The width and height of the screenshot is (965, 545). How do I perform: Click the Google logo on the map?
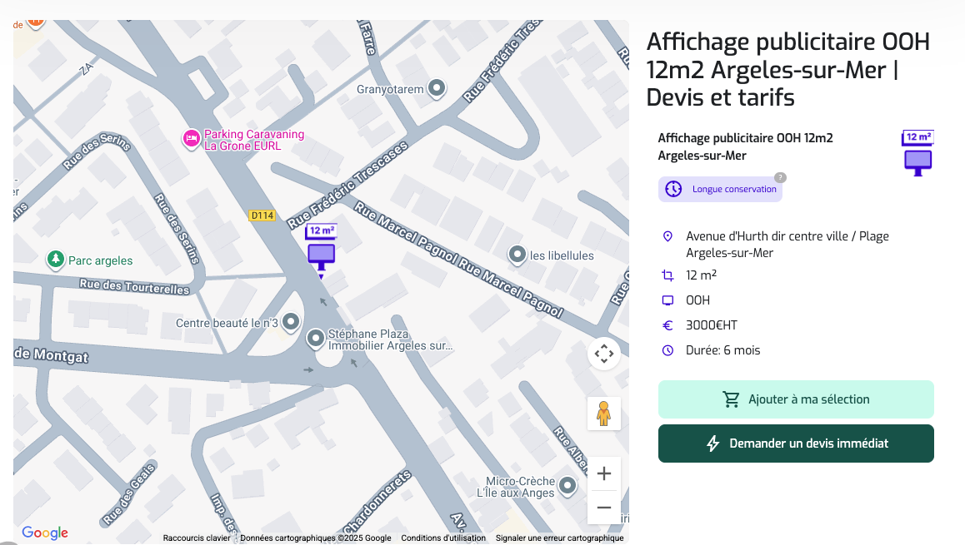pos(44,533)
